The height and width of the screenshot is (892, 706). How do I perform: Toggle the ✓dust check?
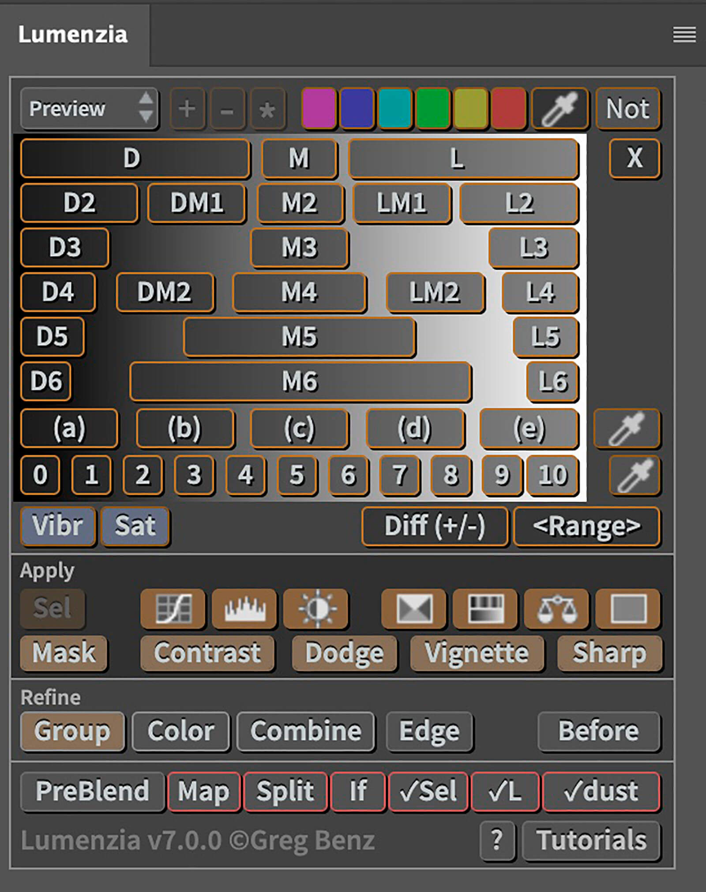pyautogui.click(x=601, y=791)
